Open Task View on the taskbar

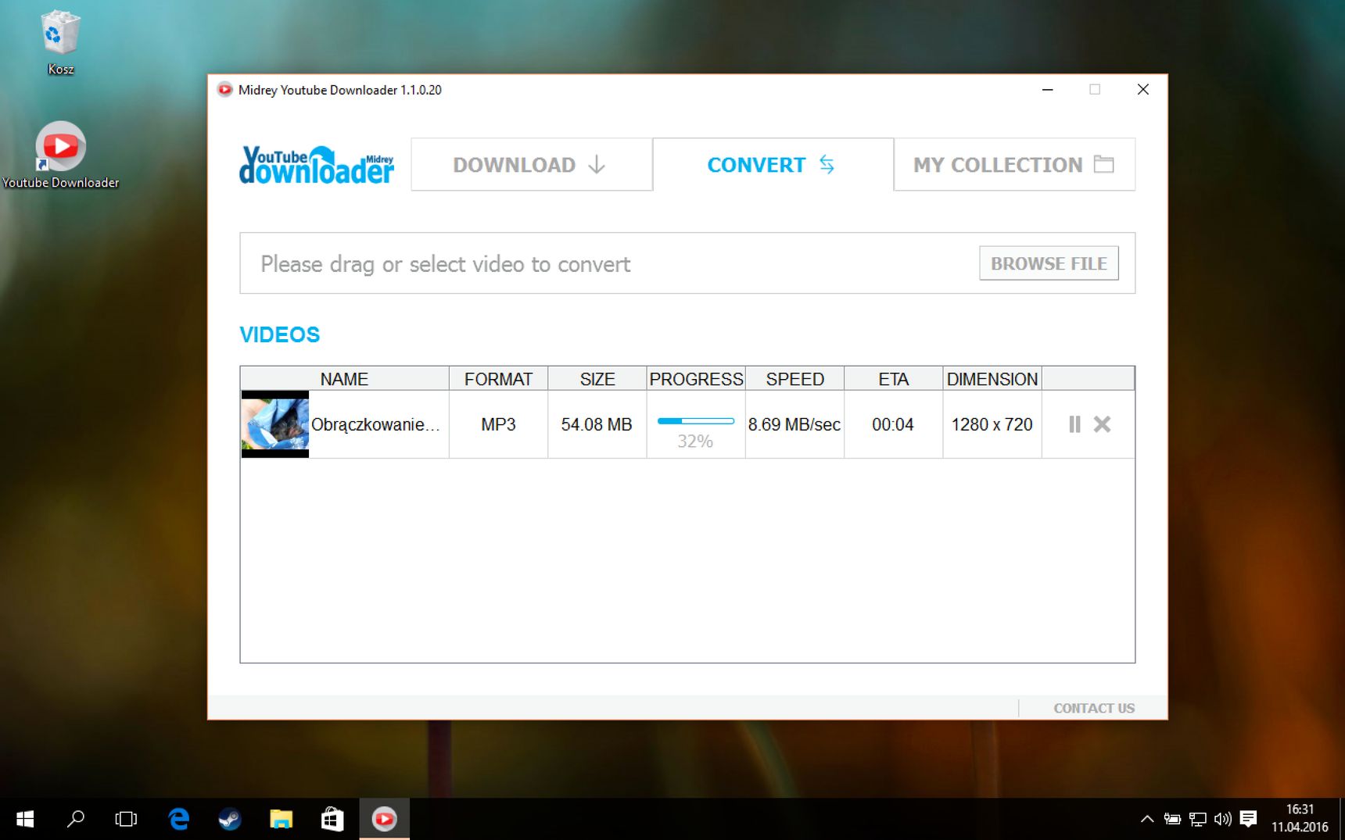coord(126,819)
